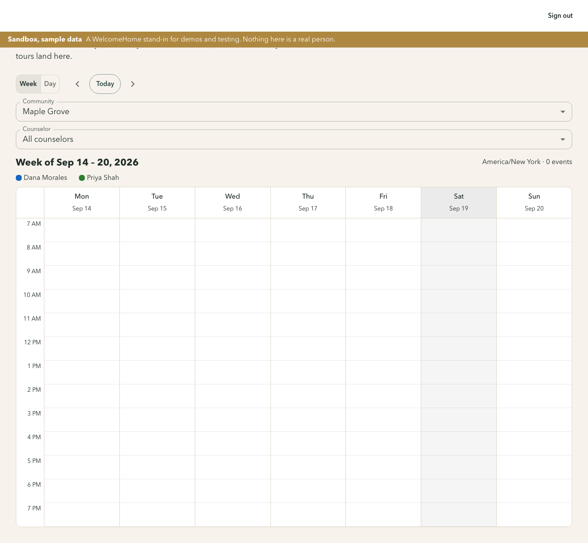Select the Tue Sep 15 column header
The height and width of the screenshot is (543, 588).
157,203
